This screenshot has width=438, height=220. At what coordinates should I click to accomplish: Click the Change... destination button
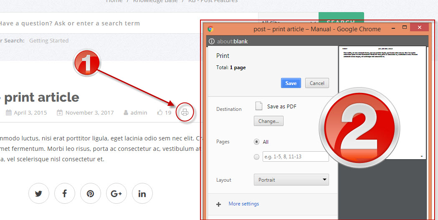coord(268,121)
